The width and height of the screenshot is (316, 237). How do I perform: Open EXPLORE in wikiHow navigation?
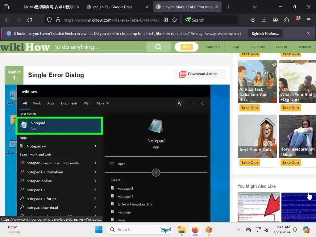(x=259, y=47)
